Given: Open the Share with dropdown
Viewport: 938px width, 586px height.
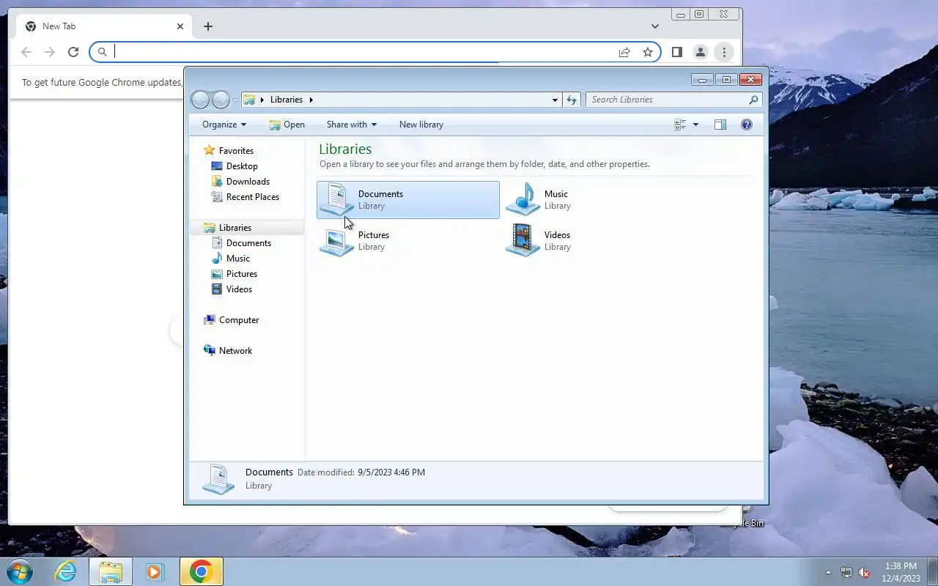Looking at the screenshot, I should pos(352,125).
